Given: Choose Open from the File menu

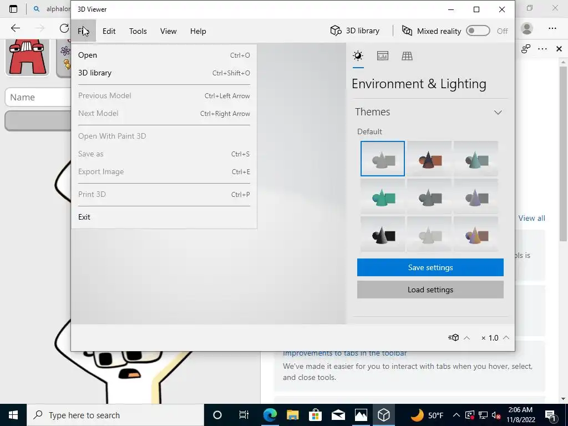Looking at the screenshot, I should pyautogui.click(x=164, y=55).
